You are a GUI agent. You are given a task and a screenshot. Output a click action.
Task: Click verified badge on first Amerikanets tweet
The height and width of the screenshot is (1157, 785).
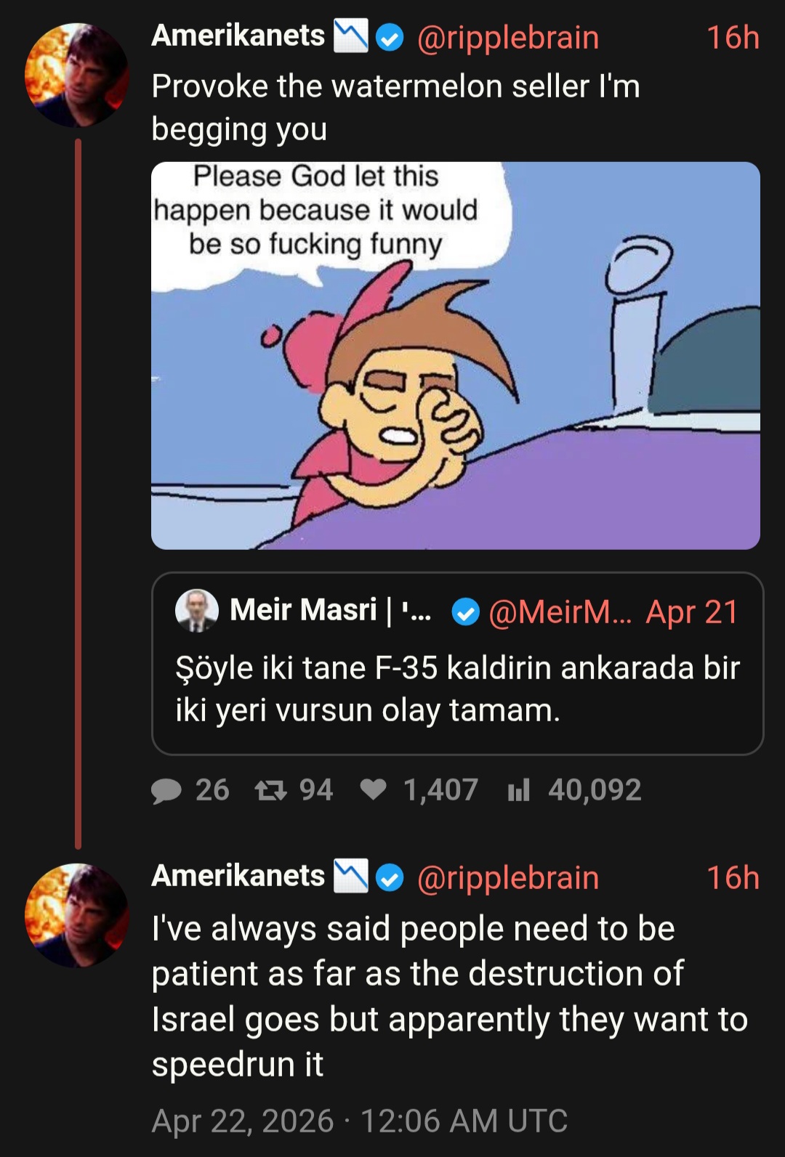pos(390,38)
